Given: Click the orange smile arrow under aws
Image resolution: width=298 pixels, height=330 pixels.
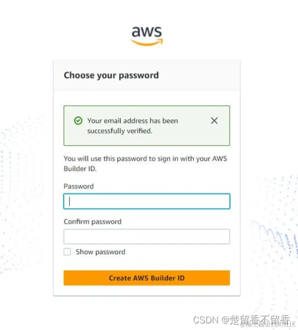Looking at the screenshot, I should point(147,43).
